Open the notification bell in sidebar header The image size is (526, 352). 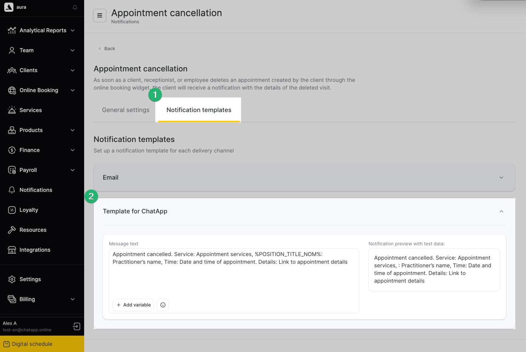tap(75, 7)
